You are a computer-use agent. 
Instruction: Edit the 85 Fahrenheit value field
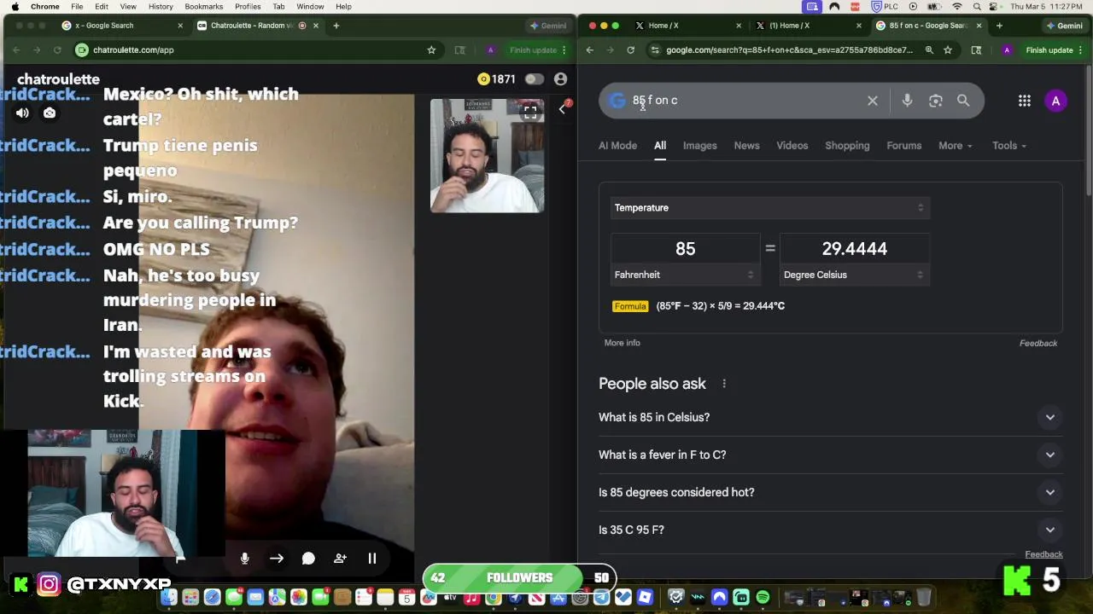click(x=685, y=249)
